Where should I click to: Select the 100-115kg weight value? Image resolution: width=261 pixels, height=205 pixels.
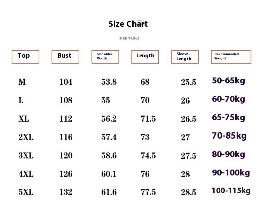coord(231,190)
